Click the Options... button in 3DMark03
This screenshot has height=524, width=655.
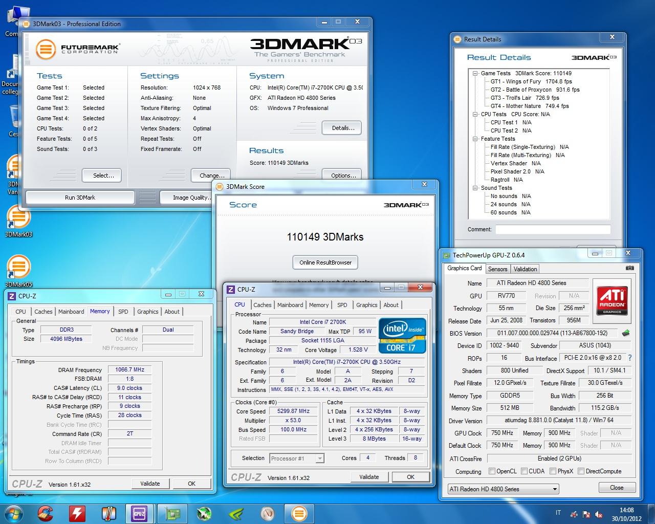point(342,176)
